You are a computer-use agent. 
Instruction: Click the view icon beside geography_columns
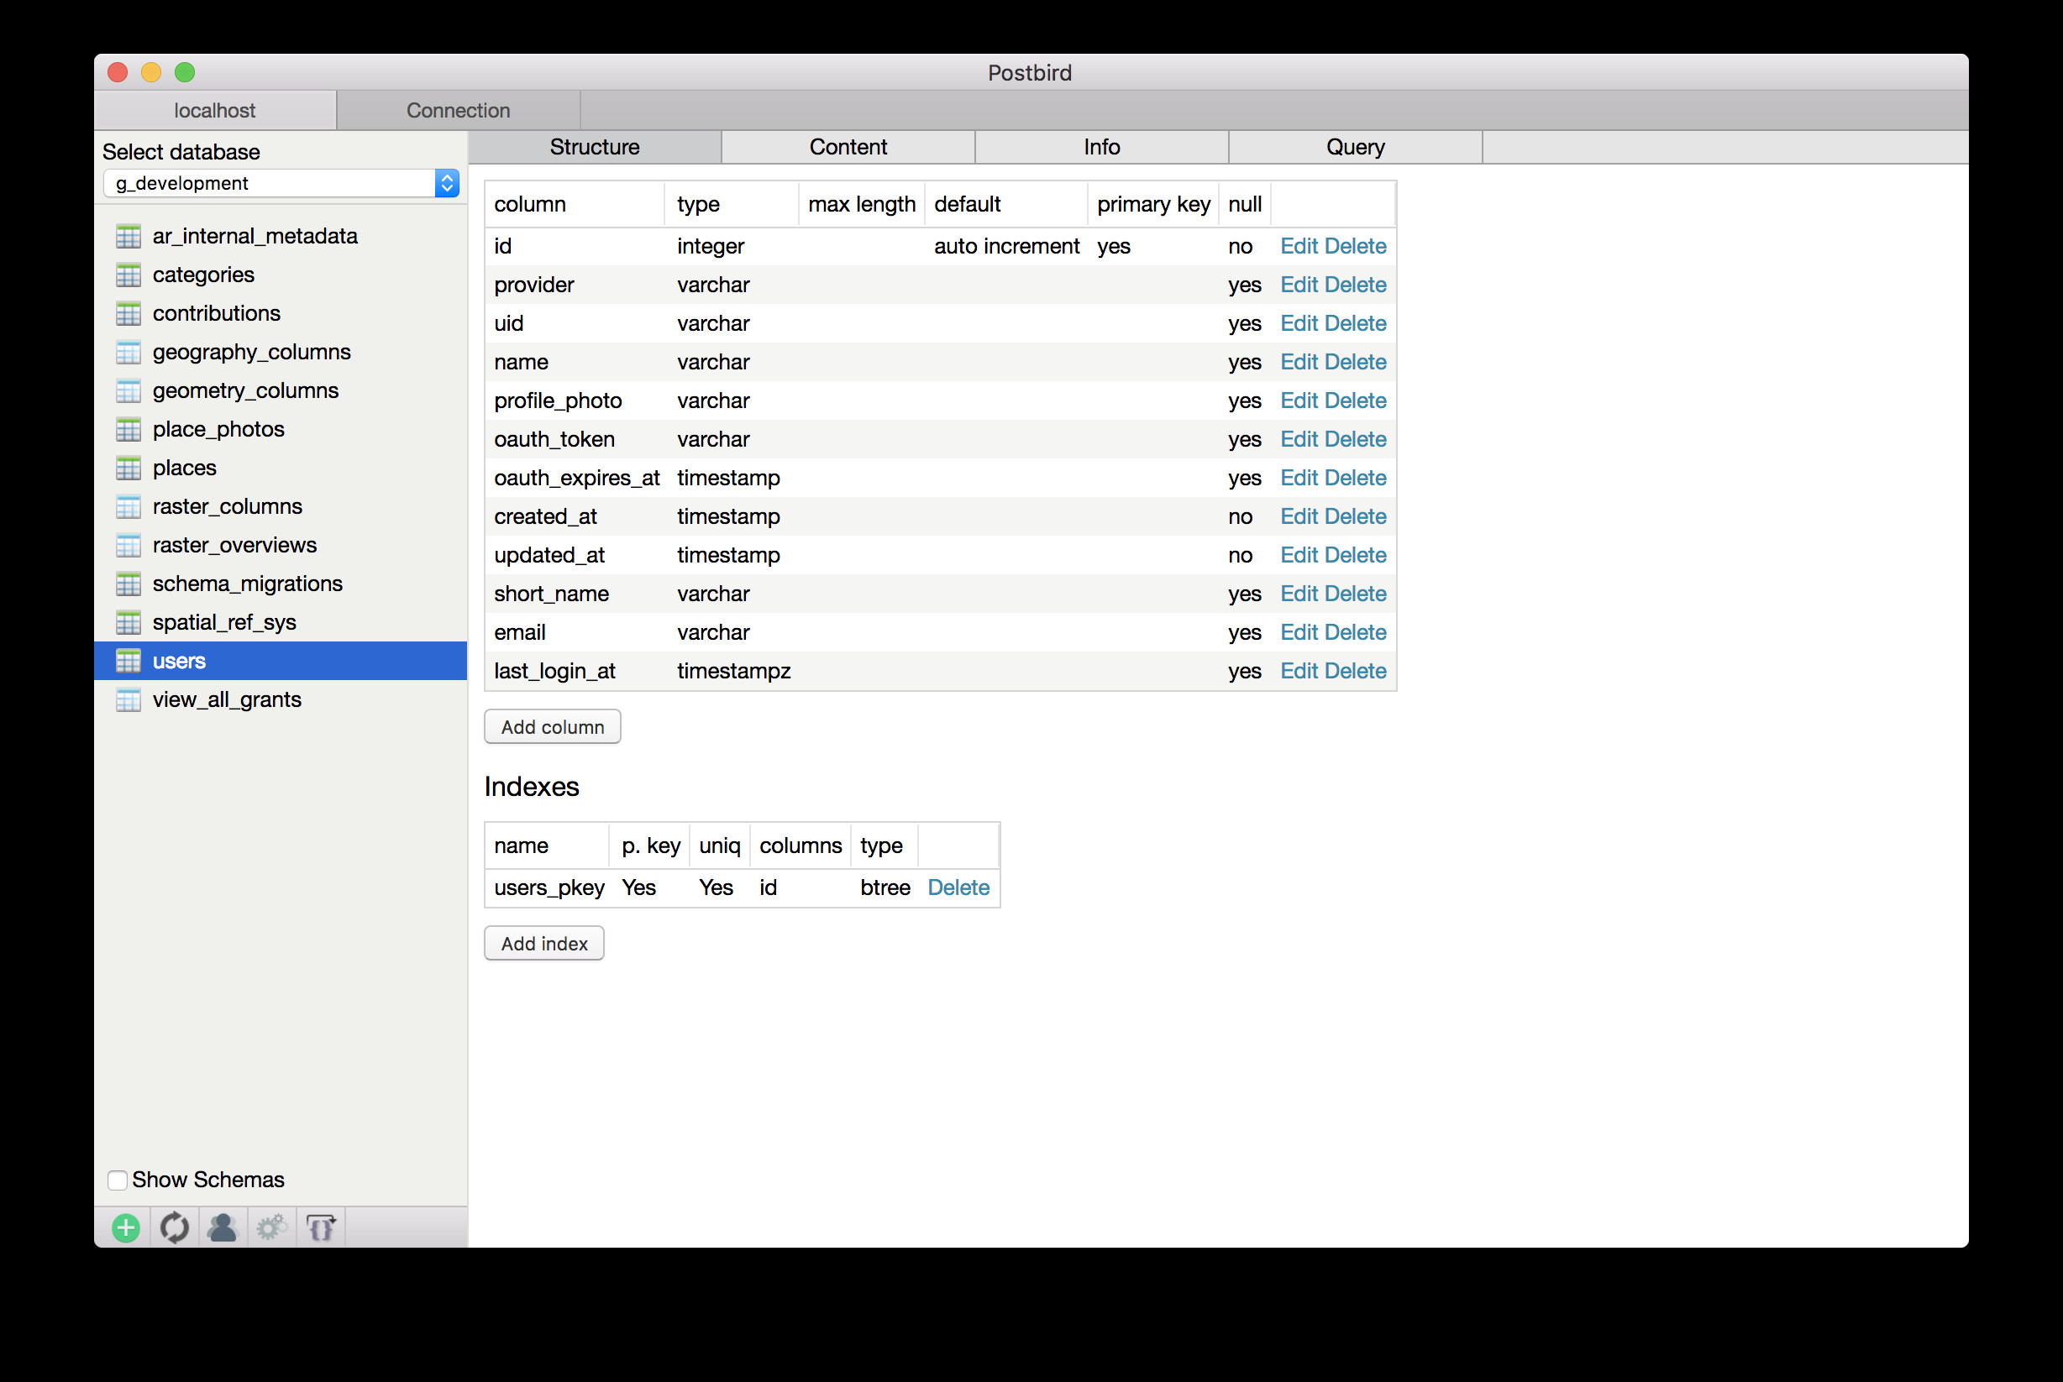tap(129, 353)
